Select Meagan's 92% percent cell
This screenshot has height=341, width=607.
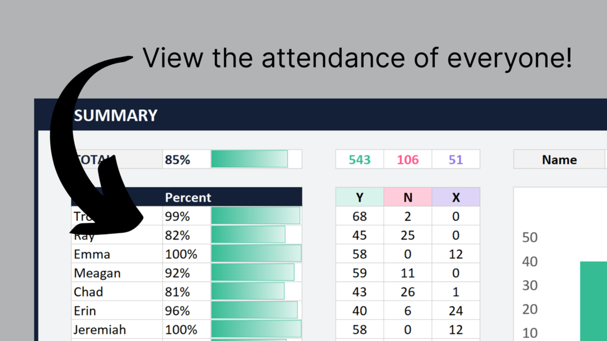[187, 273]
